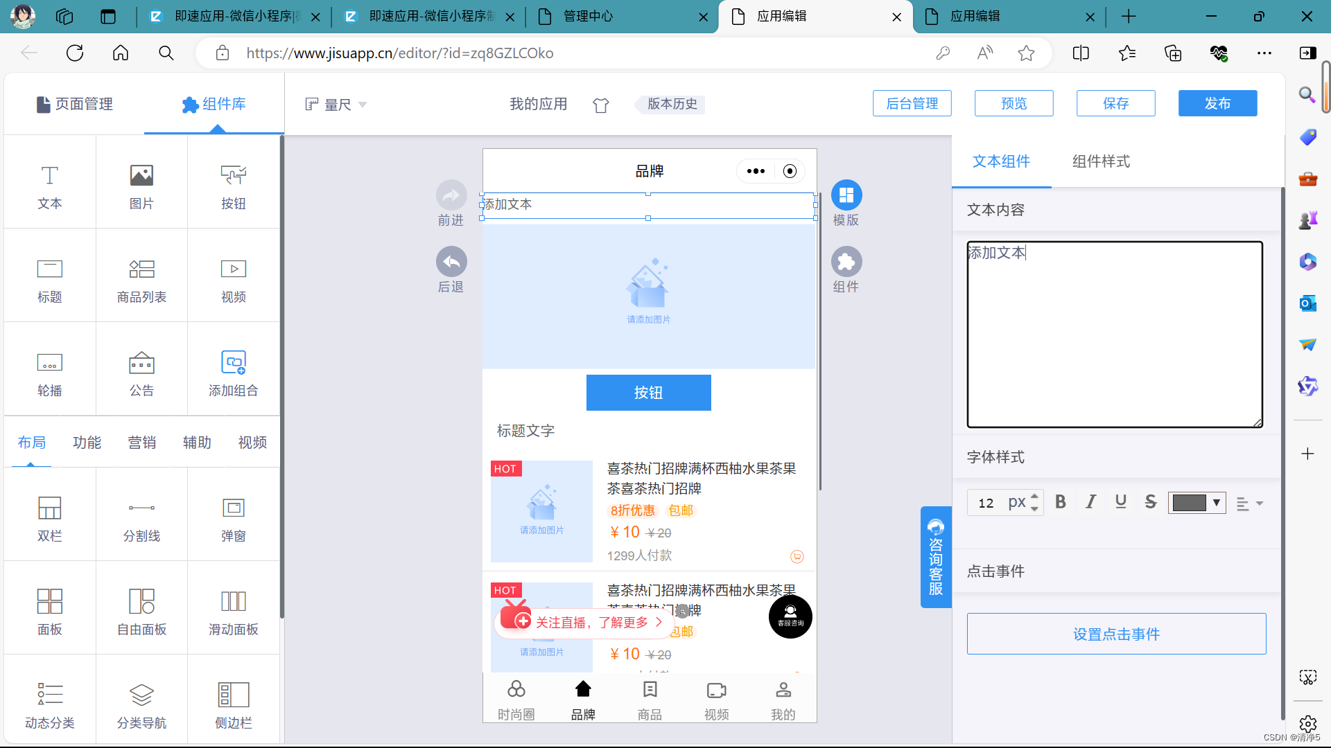Click the shirt skin icon beside 我的应用
Viewport: 1331px width, 748px height.
point(601,105)
